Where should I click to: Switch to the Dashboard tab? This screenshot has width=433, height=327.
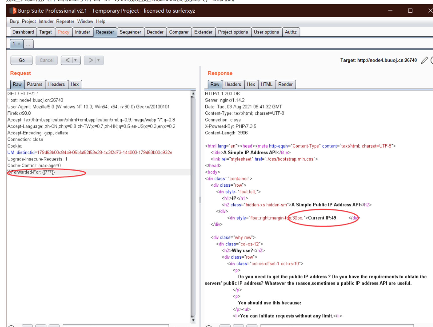[23, 32]
